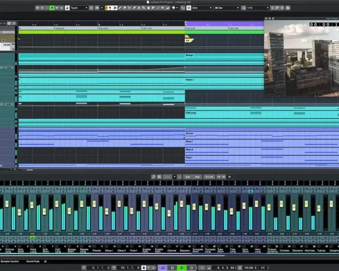Click the tempo track icon beside 120.000

240,268
